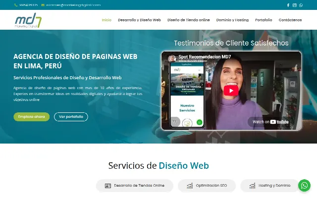Open the Facebook icon in the top bar
This screenshot has height=198, width=317.
288,5
